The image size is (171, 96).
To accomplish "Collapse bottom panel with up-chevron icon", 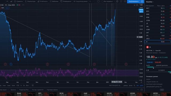I will pyautogui.click(x=138, y=90).
